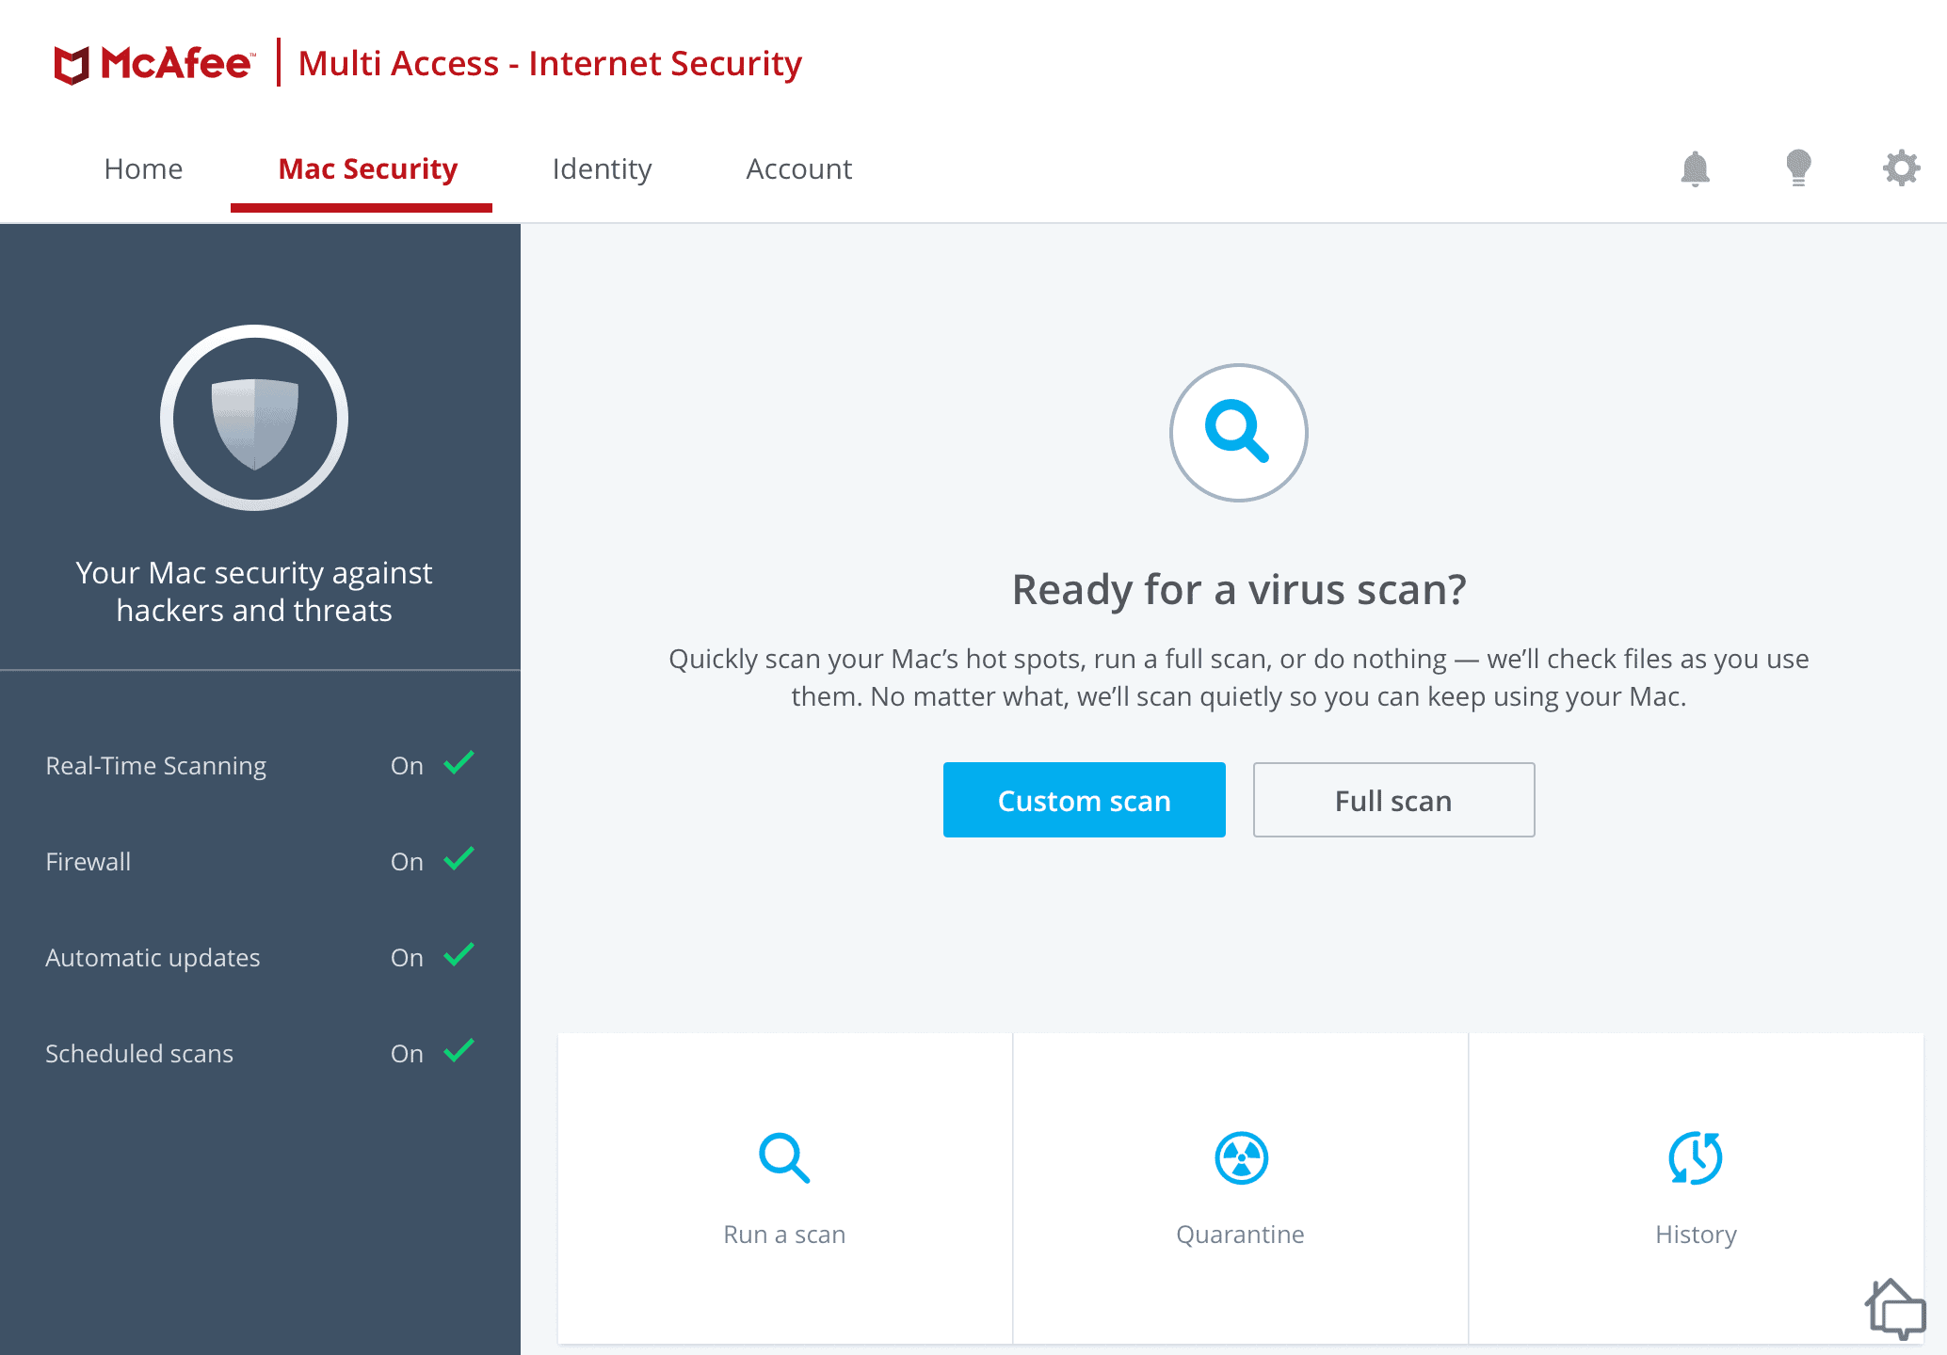Click the Full scan button
1947x1355 pixels.
click(1393, 800)
